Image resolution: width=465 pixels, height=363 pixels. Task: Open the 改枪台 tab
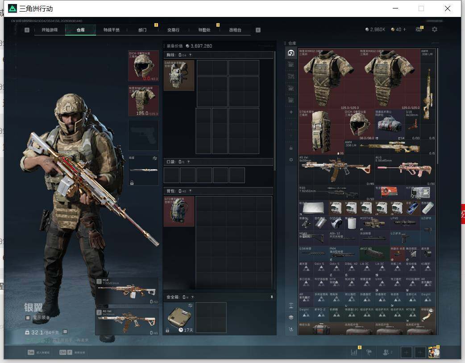click(x=235, y=30)
